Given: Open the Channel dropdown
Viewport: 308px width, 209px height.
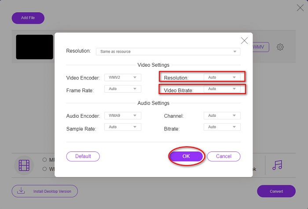Looking at the screenshot, I should tap(222, 116).
